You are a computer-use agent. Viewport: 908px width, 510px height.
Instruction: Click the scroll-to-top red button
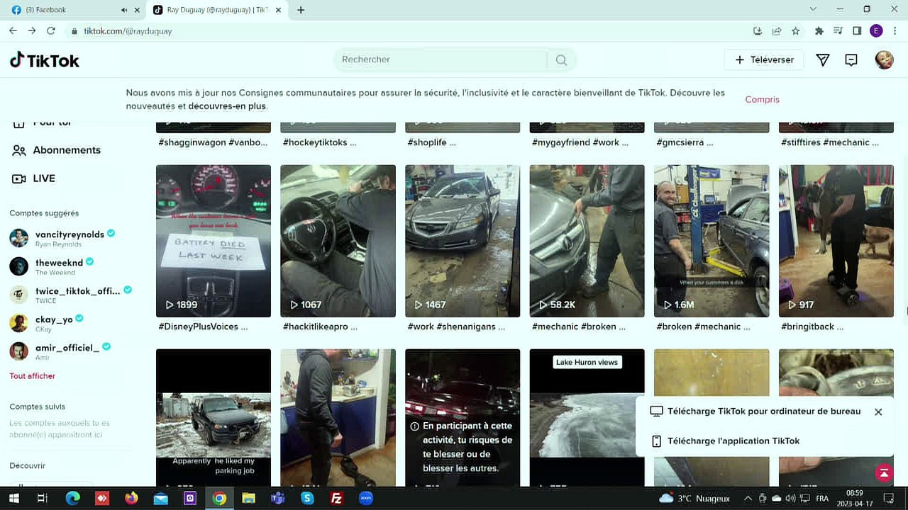click(x=883, y=472)
